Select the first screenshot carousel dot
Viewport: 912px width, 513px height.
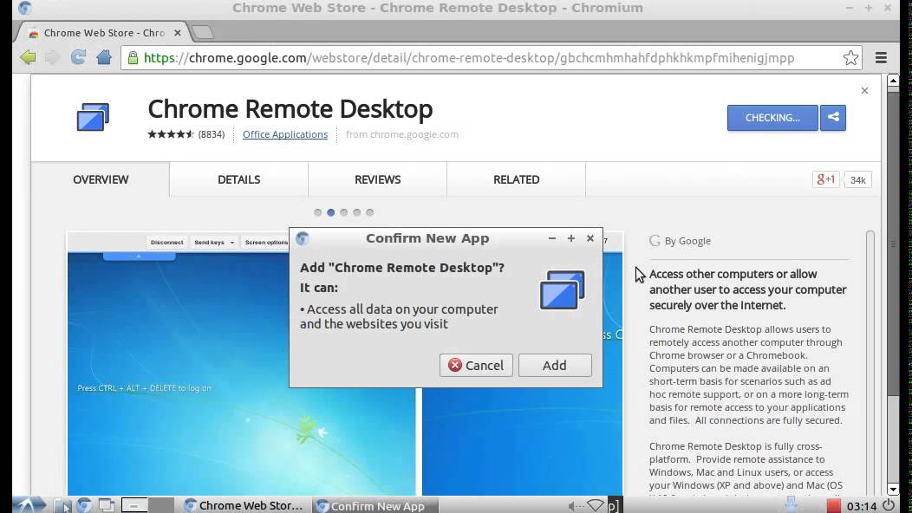(x=318, y=212)
